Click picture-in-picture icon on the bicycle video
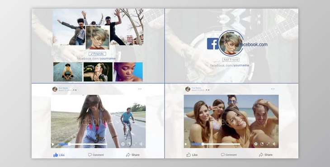This screenshot has height=167, width=330. (129, 144)
